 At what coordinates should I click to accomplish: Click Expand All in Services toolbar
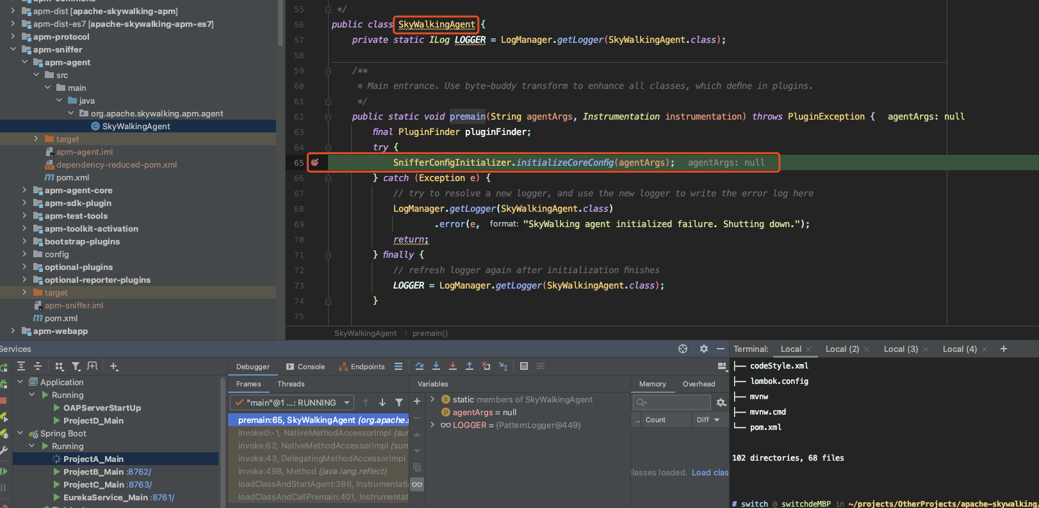(x=21, y=366)
